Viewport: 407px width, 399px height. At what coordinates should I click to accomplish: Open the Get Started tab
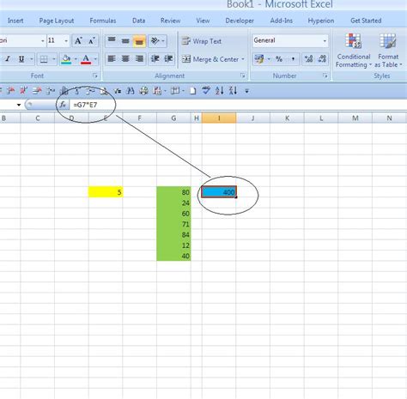(366, 21)
